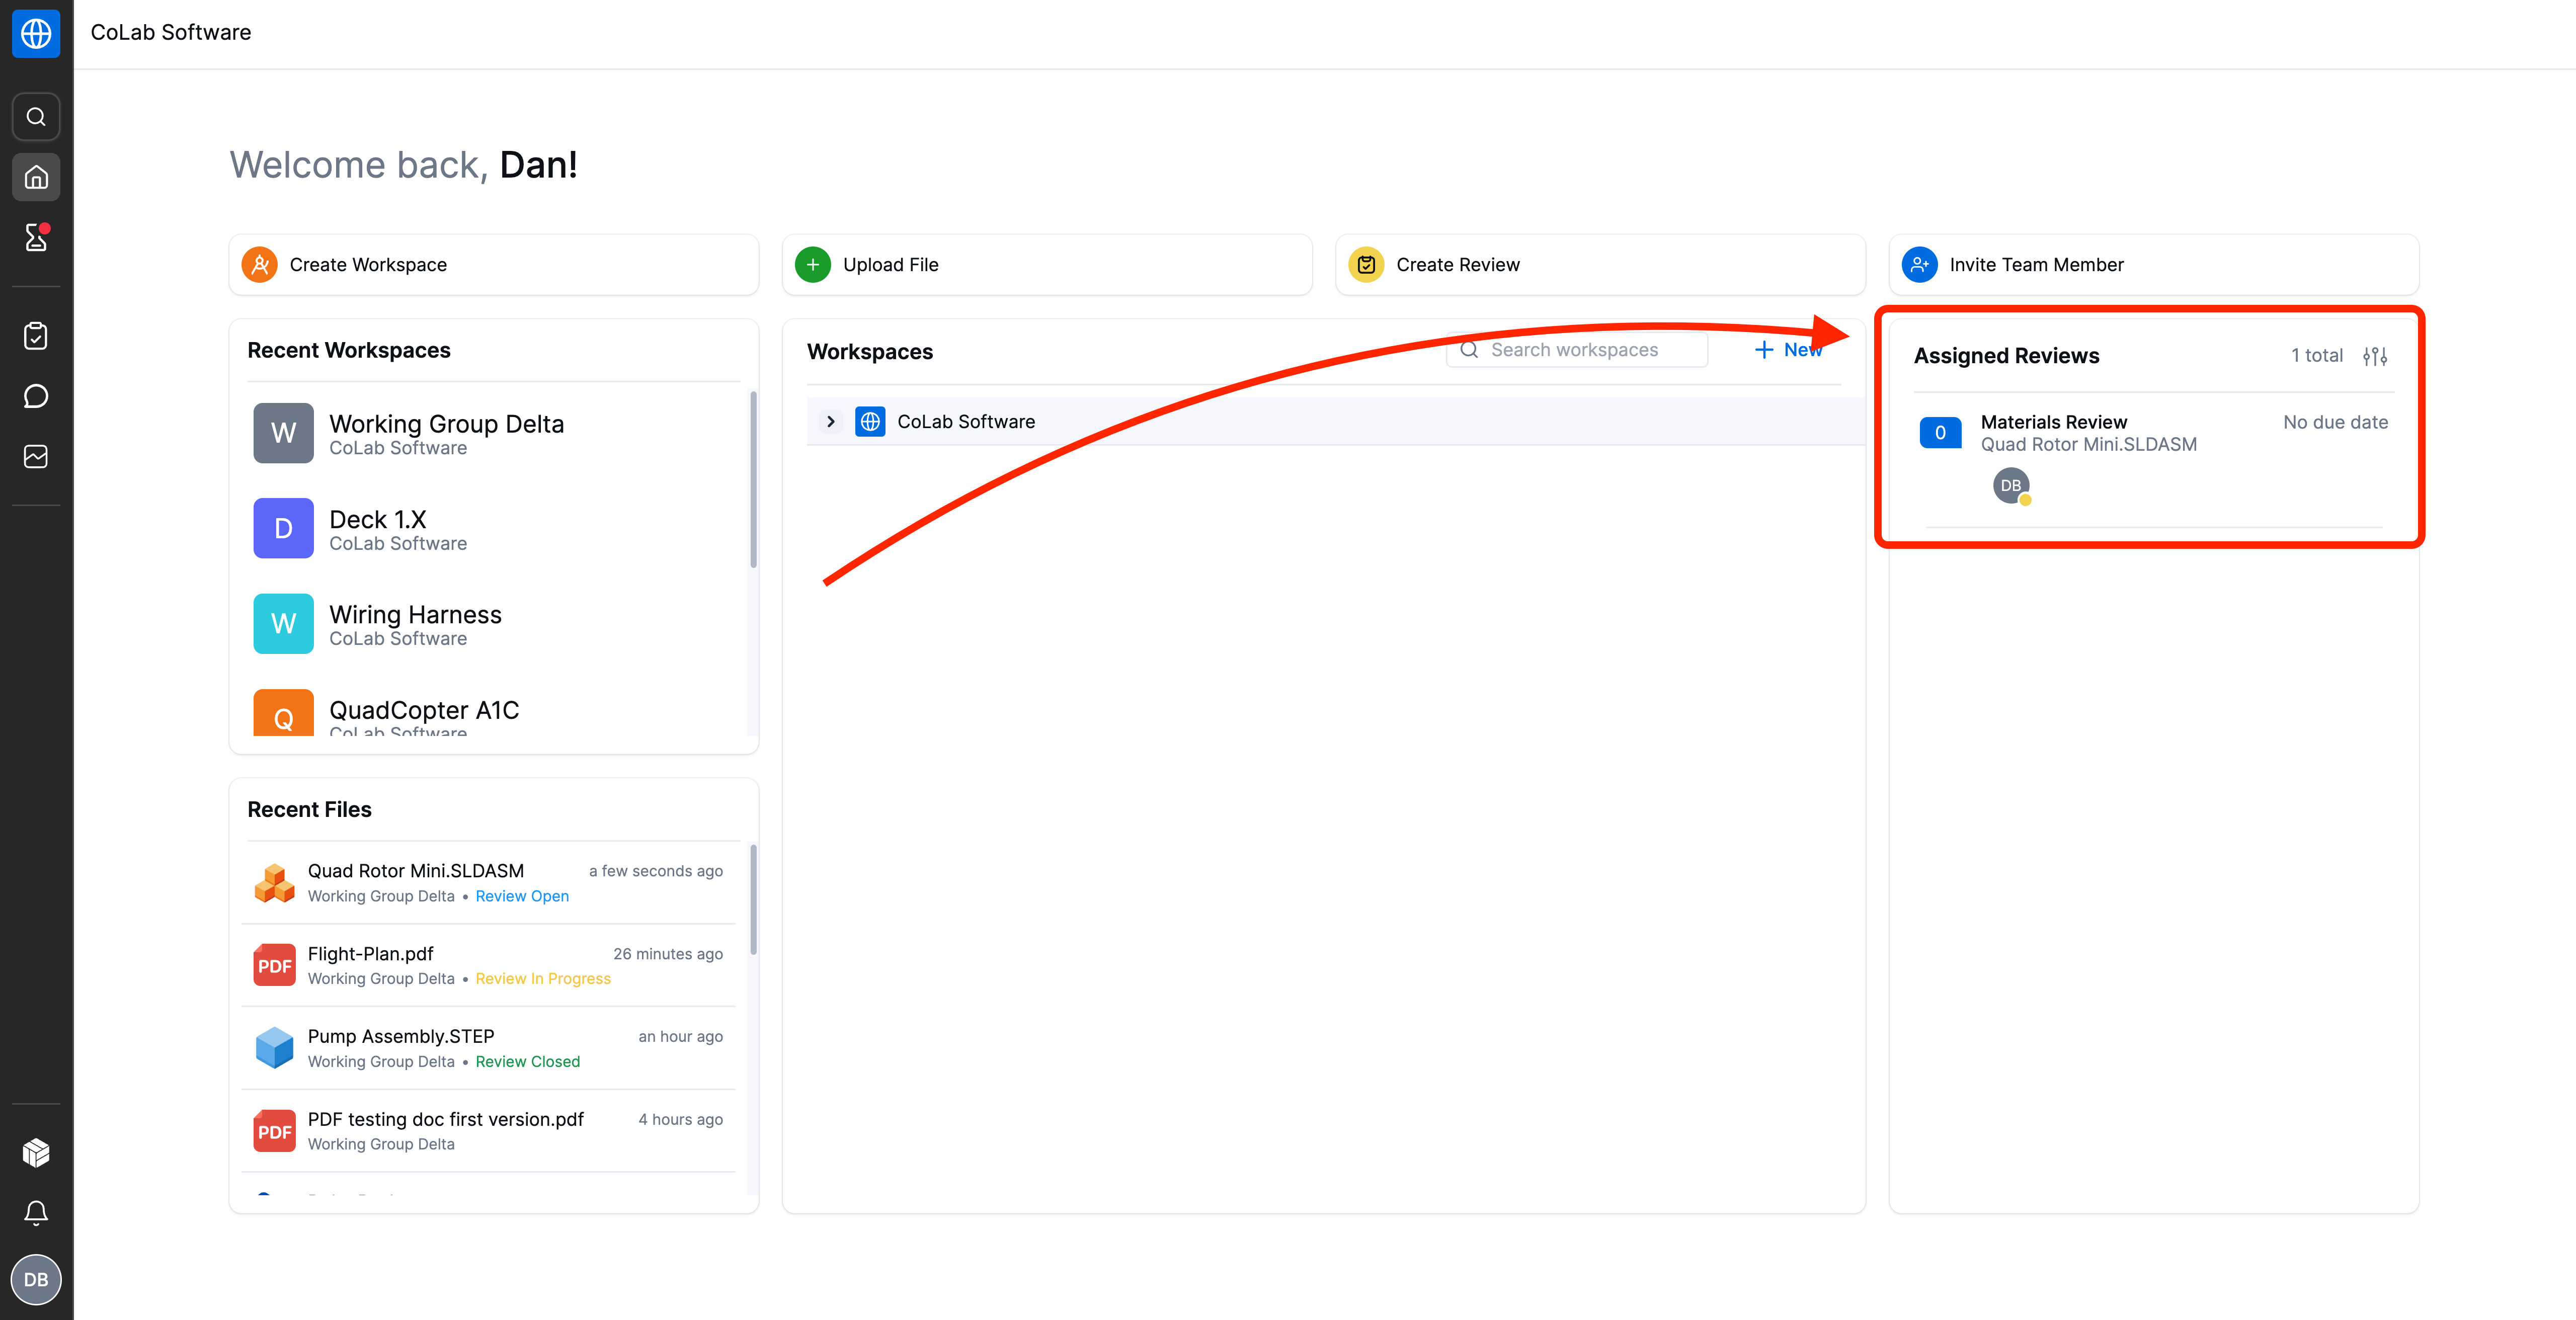2576x1320 pixels.
Task: Click the Upload File button
Action: tap(1047, 265)
